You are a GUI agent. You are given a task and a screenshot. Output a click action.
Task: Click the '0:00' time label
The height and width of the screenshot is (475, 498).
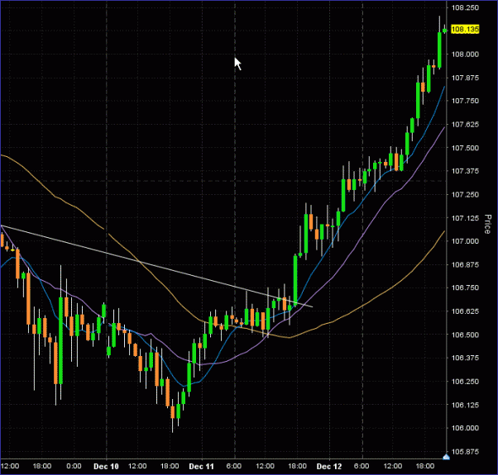(74, 466)
